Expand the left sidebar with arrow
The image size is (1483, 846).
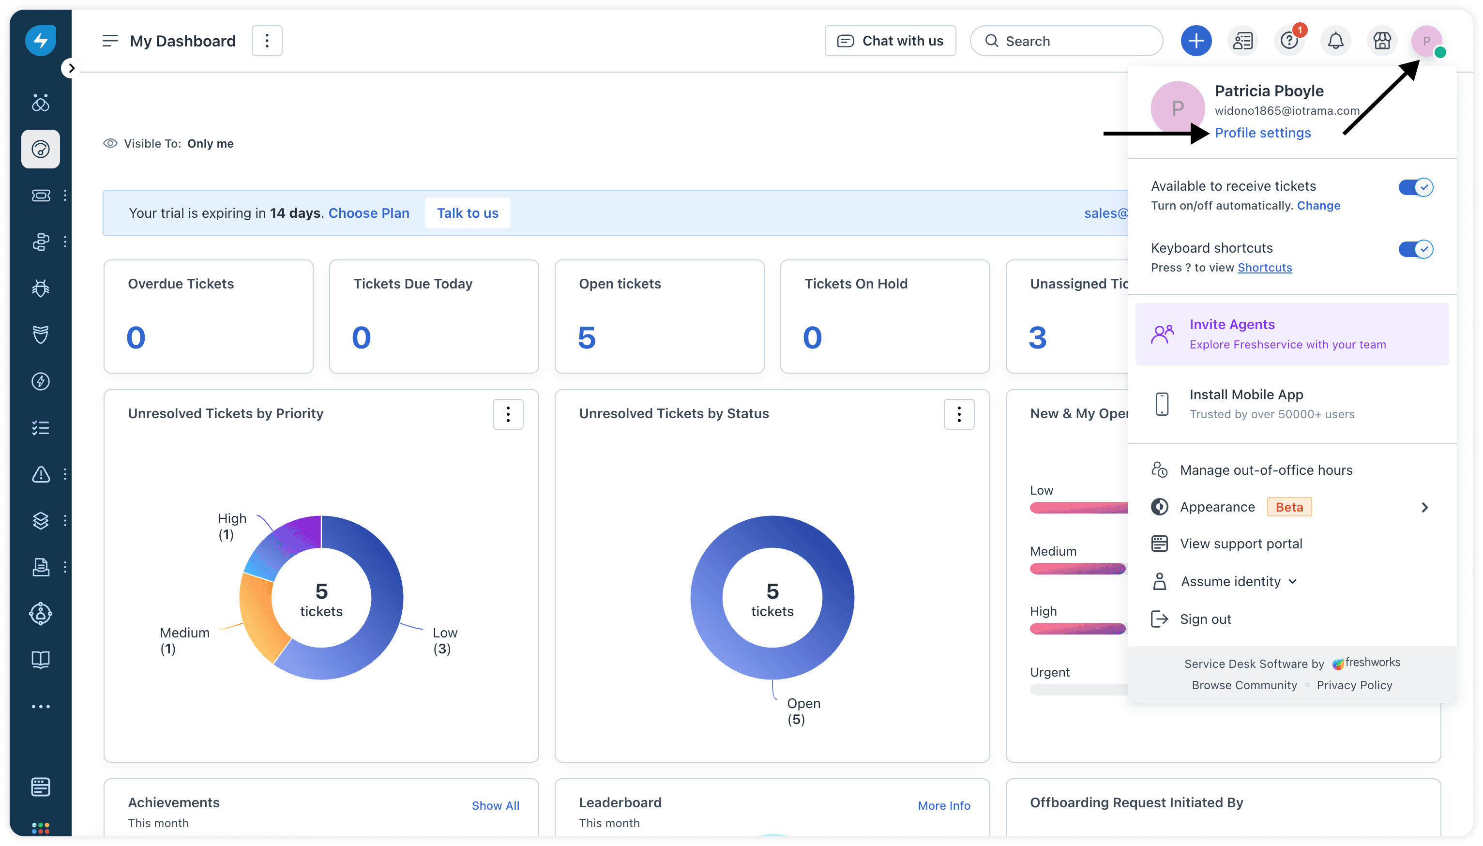[72, 68]
